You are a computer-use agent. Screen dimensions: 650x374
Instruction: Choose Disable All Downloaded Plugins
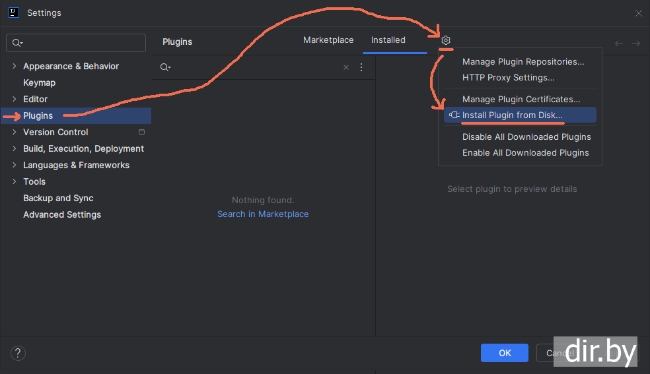tap(526, 137)
